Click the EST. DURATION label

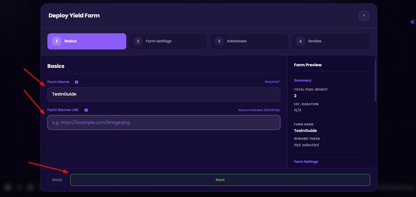[306, 104]
